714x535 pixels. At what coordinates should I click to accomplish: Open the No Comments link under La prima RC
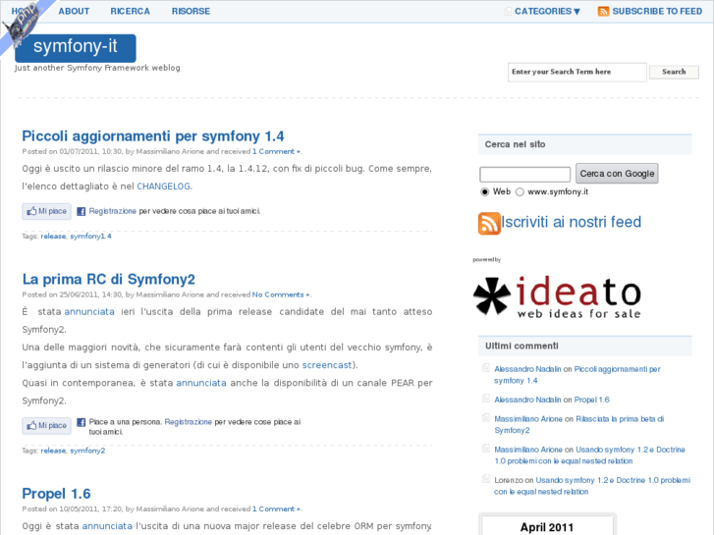(x=281, y=294)
